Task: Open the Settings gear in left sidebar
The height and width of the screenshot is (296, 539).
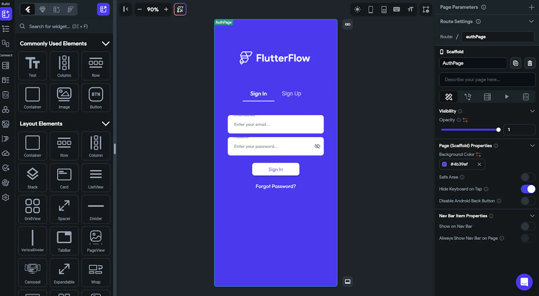Action: (x=5, y=197)
